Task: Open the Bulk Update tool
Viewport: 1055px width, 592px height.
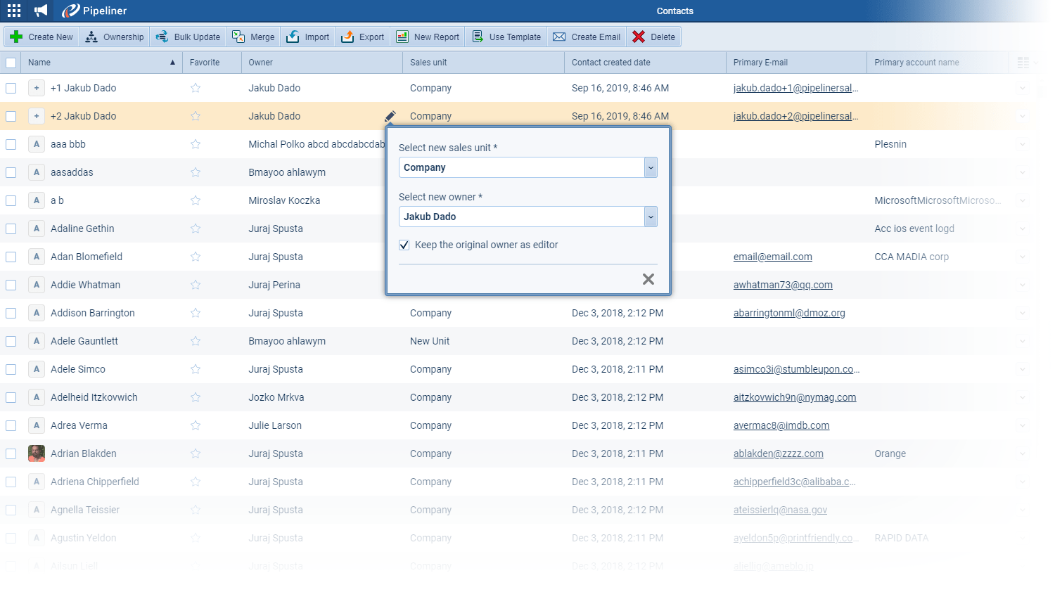Action: tap(188, 37)
